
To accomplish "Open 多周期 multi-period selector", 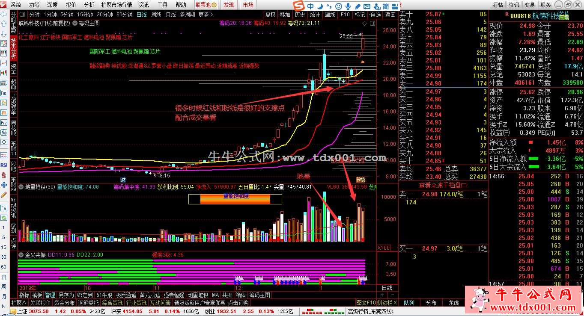I will pyautogui.click(x=187, y=15).
